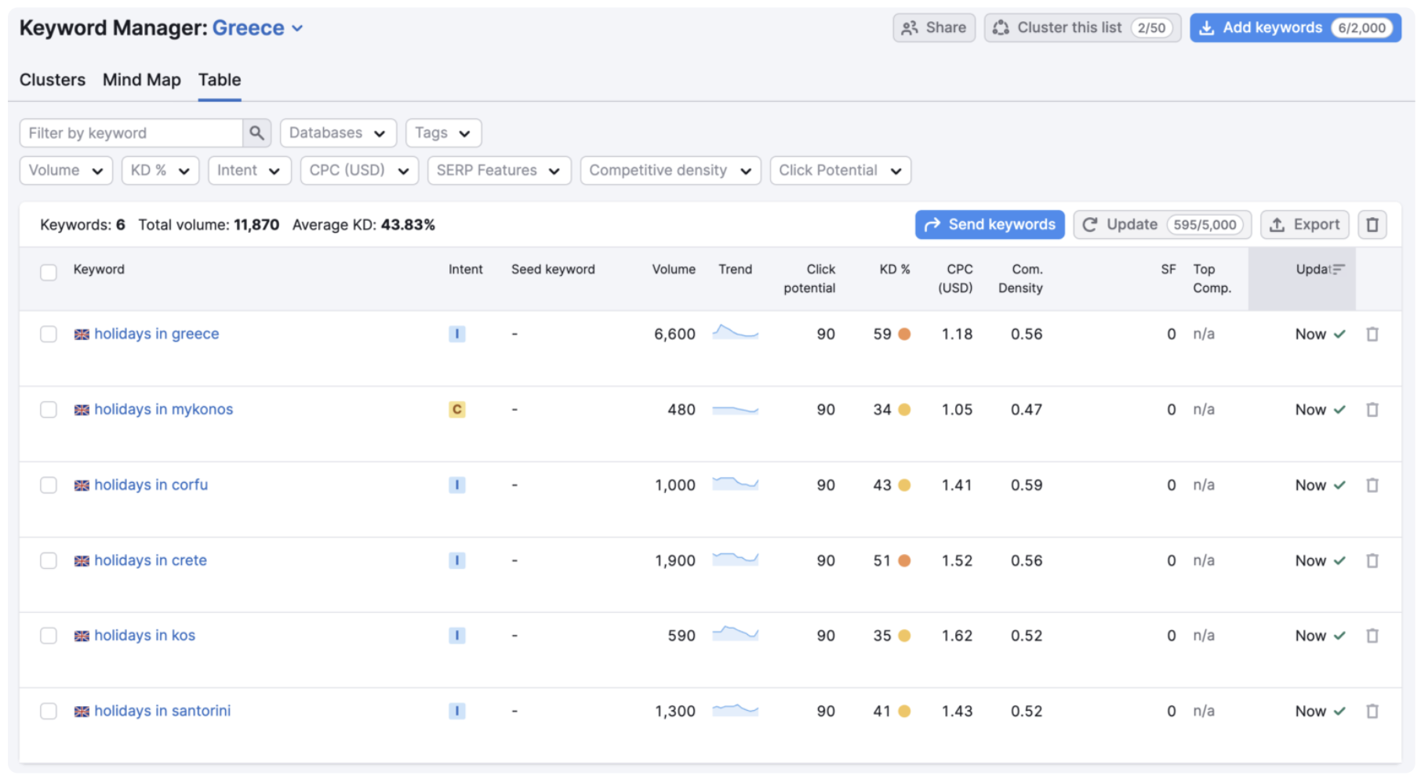Open the holidays in corfu keyword link
Screen dimensions: 1421x779
[151, 485]
